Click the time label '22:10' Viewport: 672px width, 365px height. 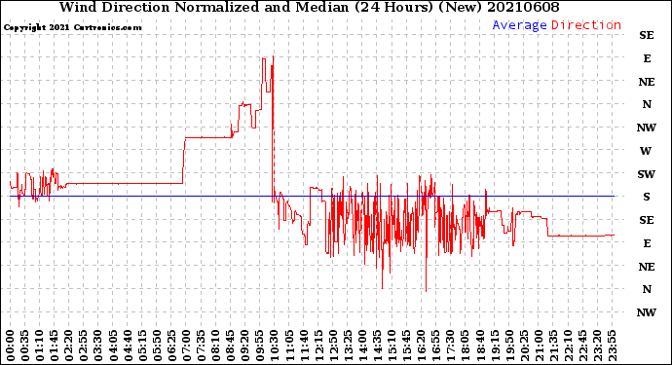point(569,346)
